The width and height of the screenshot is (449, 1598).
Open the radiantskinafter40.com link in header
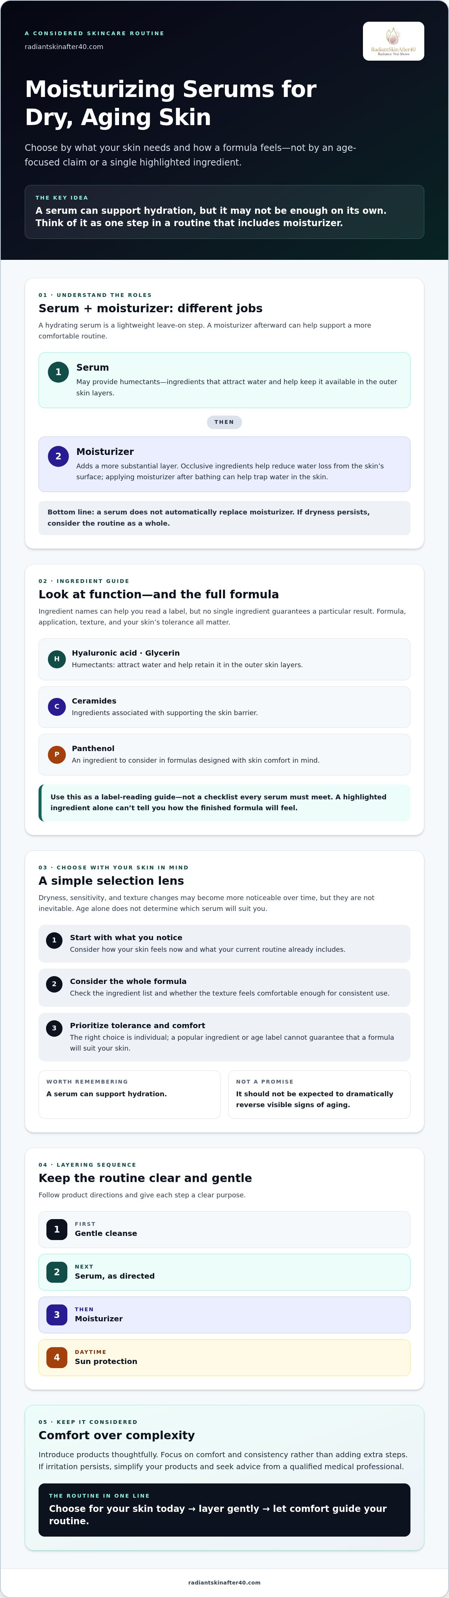[64, 46]
